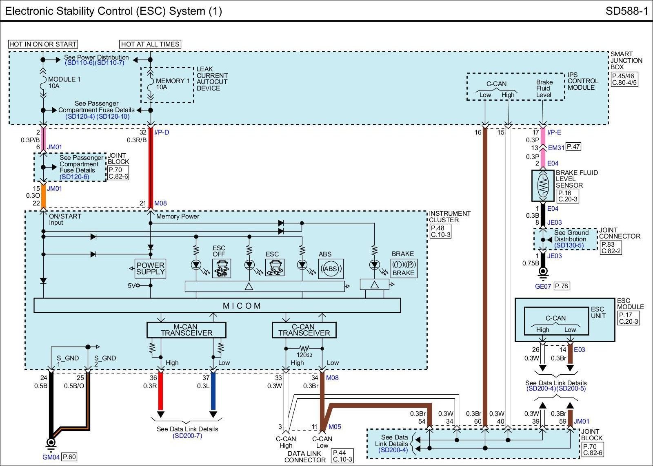Select the ESC skidding-car indicator icon
Image resolution: width=653 pixels, height=466 pixels.
(x=275, y=268)
